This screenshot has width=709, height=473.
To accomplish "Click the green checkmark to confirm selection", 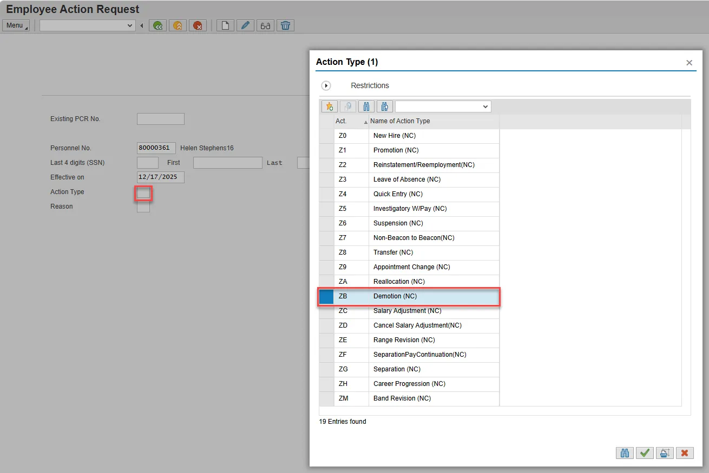I will click(645, 453).
